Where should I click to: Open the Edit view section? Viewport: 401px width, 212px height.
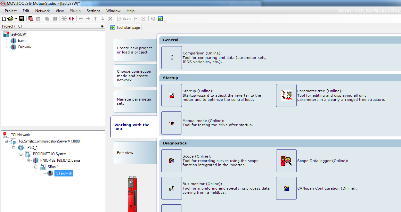click(135, 153)
